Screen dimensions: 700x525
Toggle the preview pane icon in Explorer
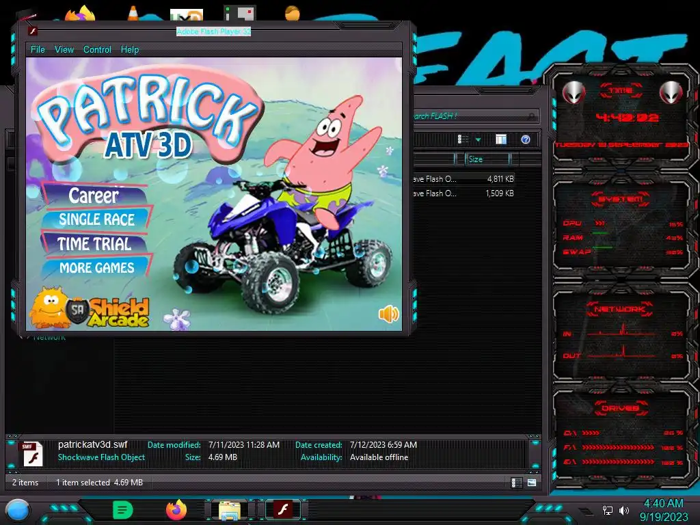pos(501,139)
